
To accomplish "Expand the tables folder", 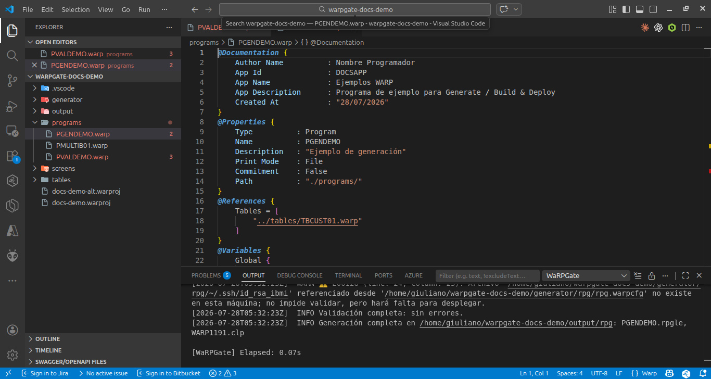I will coord(103,180).
